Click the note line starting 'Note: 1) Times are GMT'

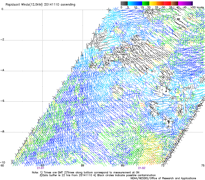tap(86, 173)
